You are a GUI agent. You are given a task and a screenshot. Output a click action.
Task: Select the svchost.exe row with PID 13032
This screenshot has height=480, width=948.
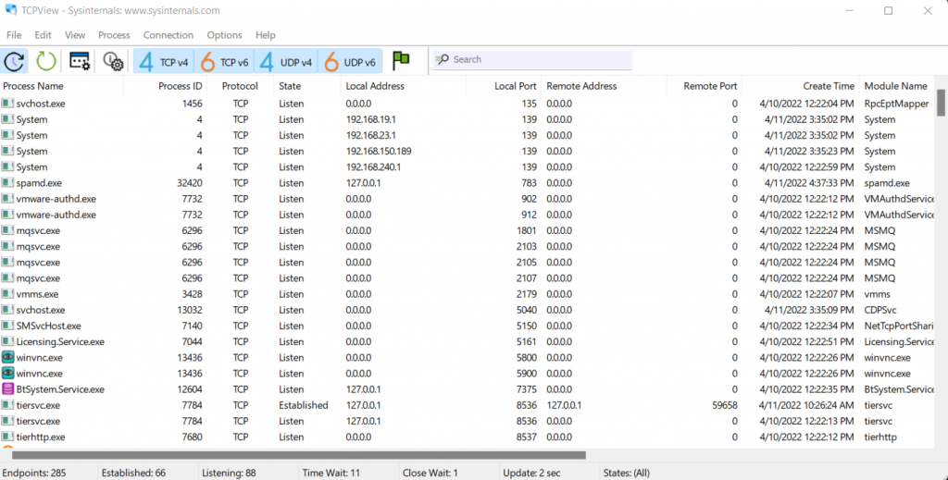pyautogui.click(x=468, y=310)
